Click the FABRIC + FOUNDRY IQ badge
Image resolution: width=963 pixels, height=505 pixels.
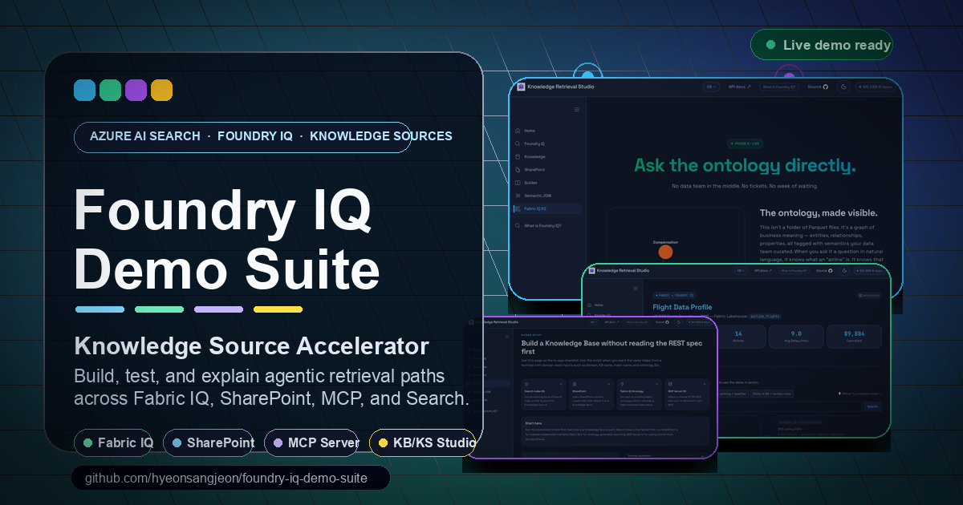(674, 296)
